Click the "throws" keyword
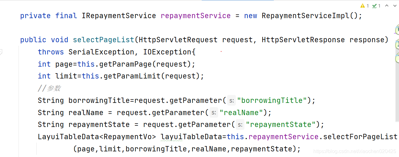The height and width of the screenshot is (157, 399). point(51,52)
